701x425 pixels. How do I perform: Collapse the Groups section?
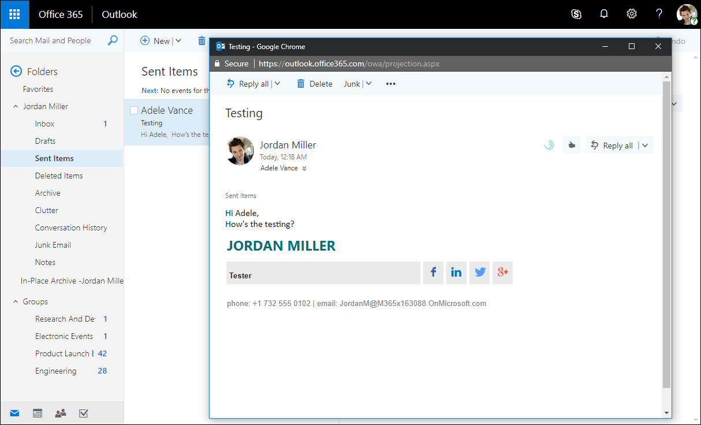[x=16, y=301]
